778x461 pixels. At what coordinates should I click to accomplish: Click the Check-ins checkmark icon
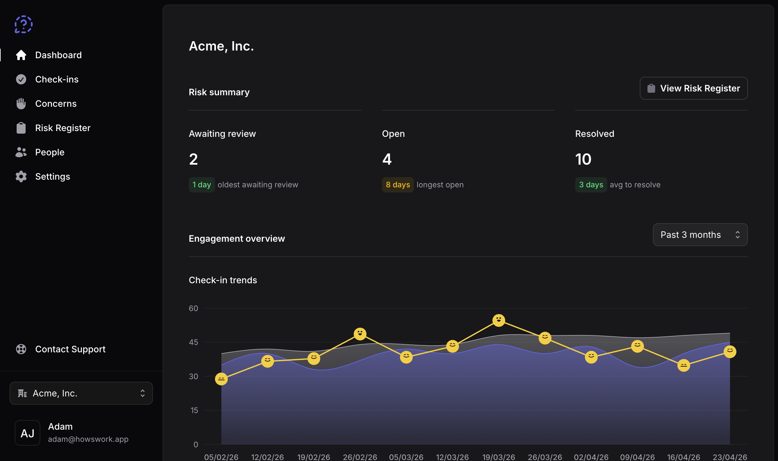pyautogui.click(x=21, y=79)
